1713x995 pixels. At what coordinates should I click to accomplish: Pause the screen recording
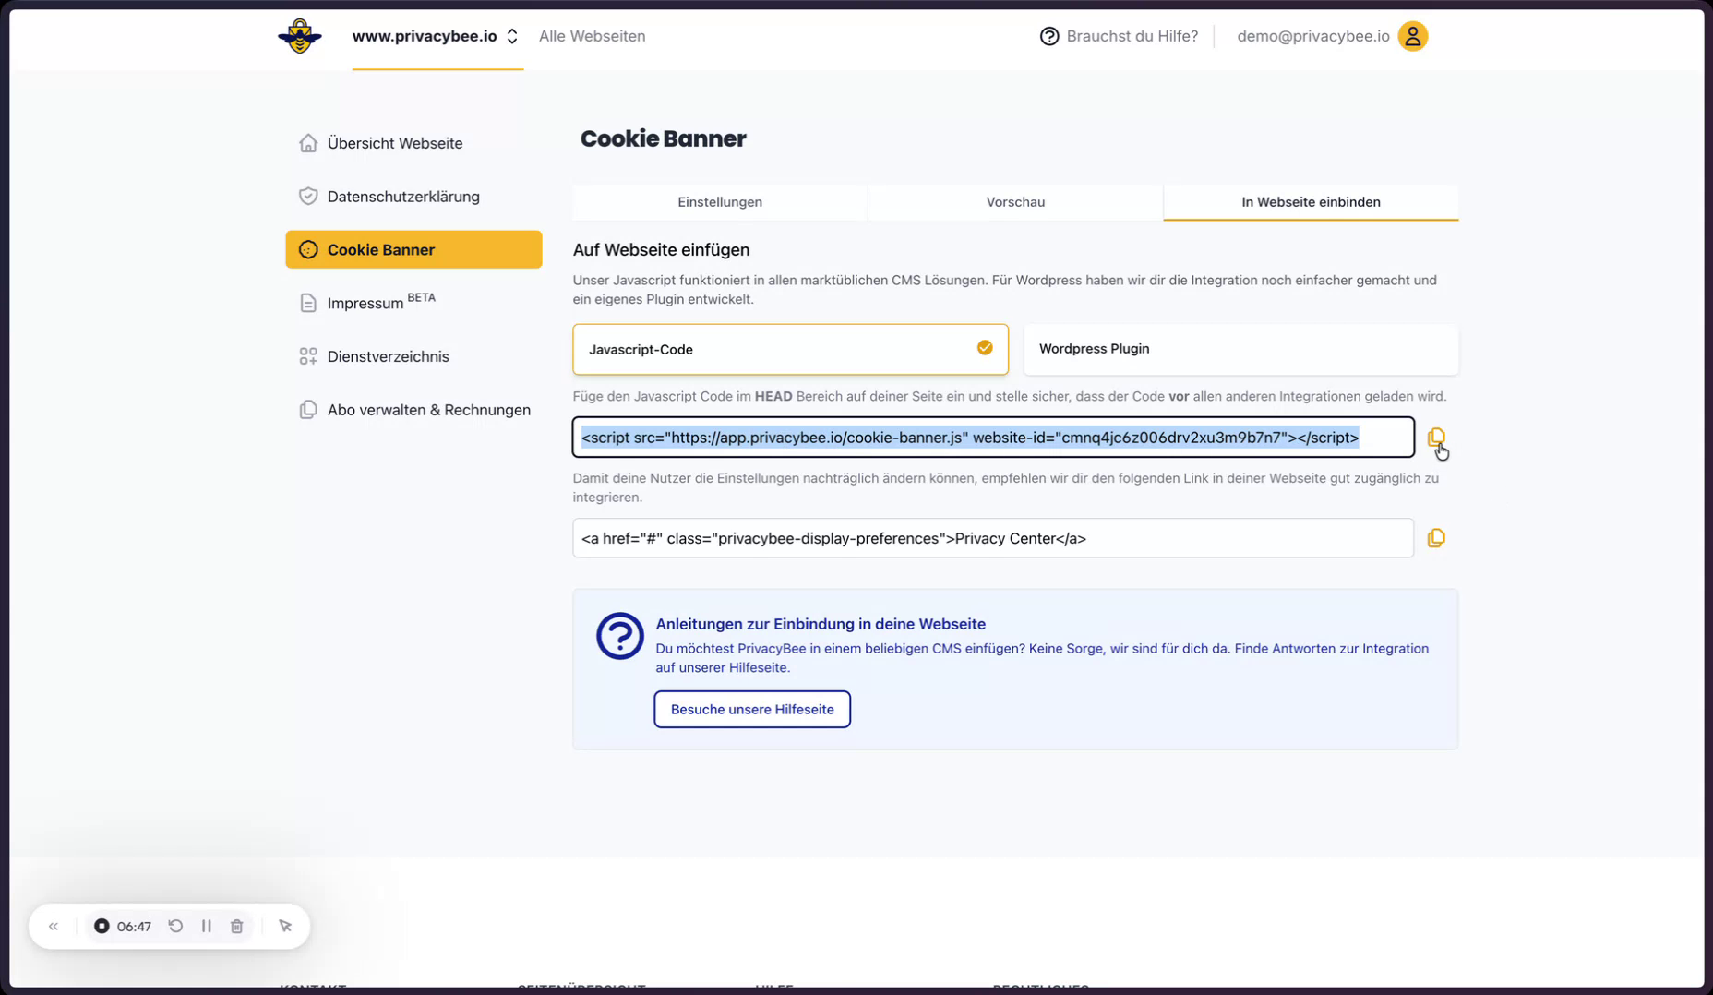207,926
